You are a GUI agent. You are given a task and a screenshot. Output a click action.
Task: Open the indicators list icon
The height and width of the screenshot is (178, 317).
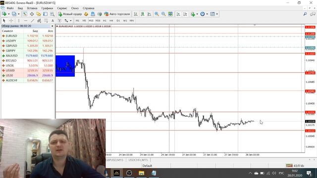click(193, 14)
